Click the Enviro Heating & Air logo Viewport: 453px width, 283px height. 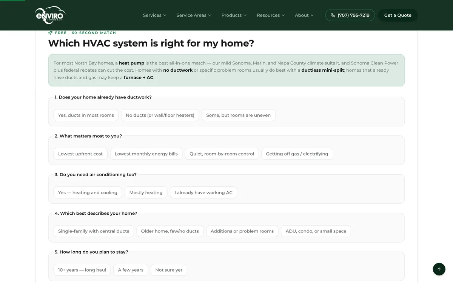pyautogui.click(x=50, y=15)
